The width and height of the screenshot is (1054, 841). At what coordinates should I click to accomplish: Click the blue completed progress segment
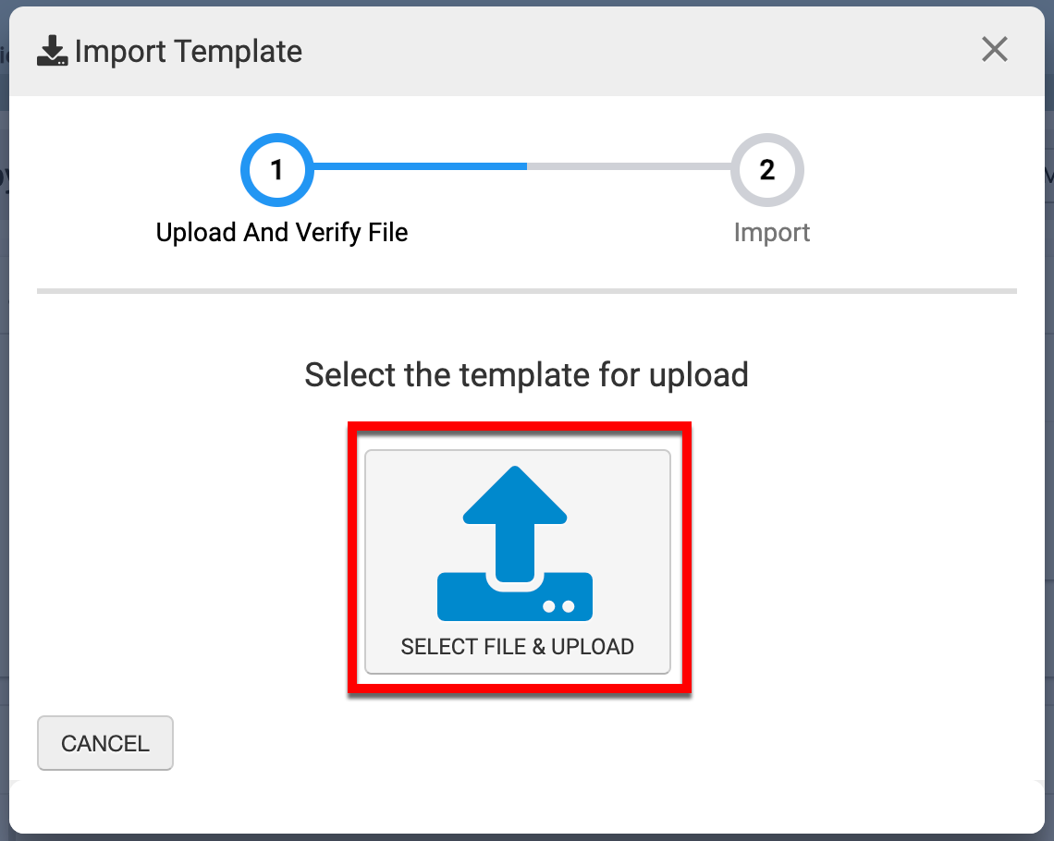[x=421, y=166]
